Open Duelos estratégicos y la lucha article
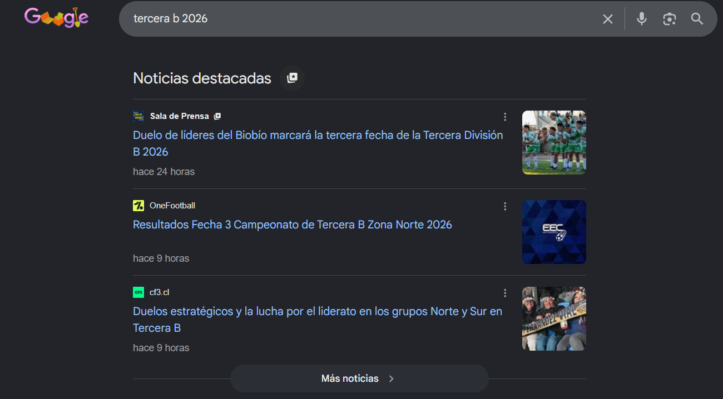Viewport: 723px width, 399px height. pyautogui.click(x=318, y=320)
